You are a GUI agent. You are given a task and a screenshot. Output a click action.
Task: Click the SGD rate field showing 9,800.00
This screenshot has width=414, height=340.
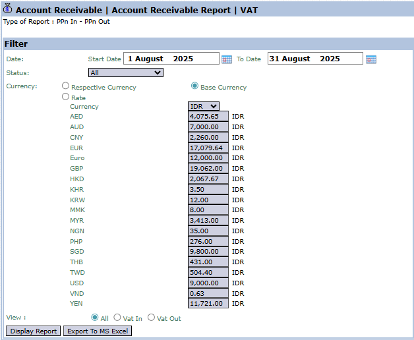coord(208,251)
